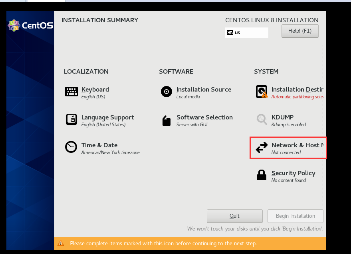Click the SYSTEM section heading
This screenshot has height=254, width=351.
tap(266, 72)
